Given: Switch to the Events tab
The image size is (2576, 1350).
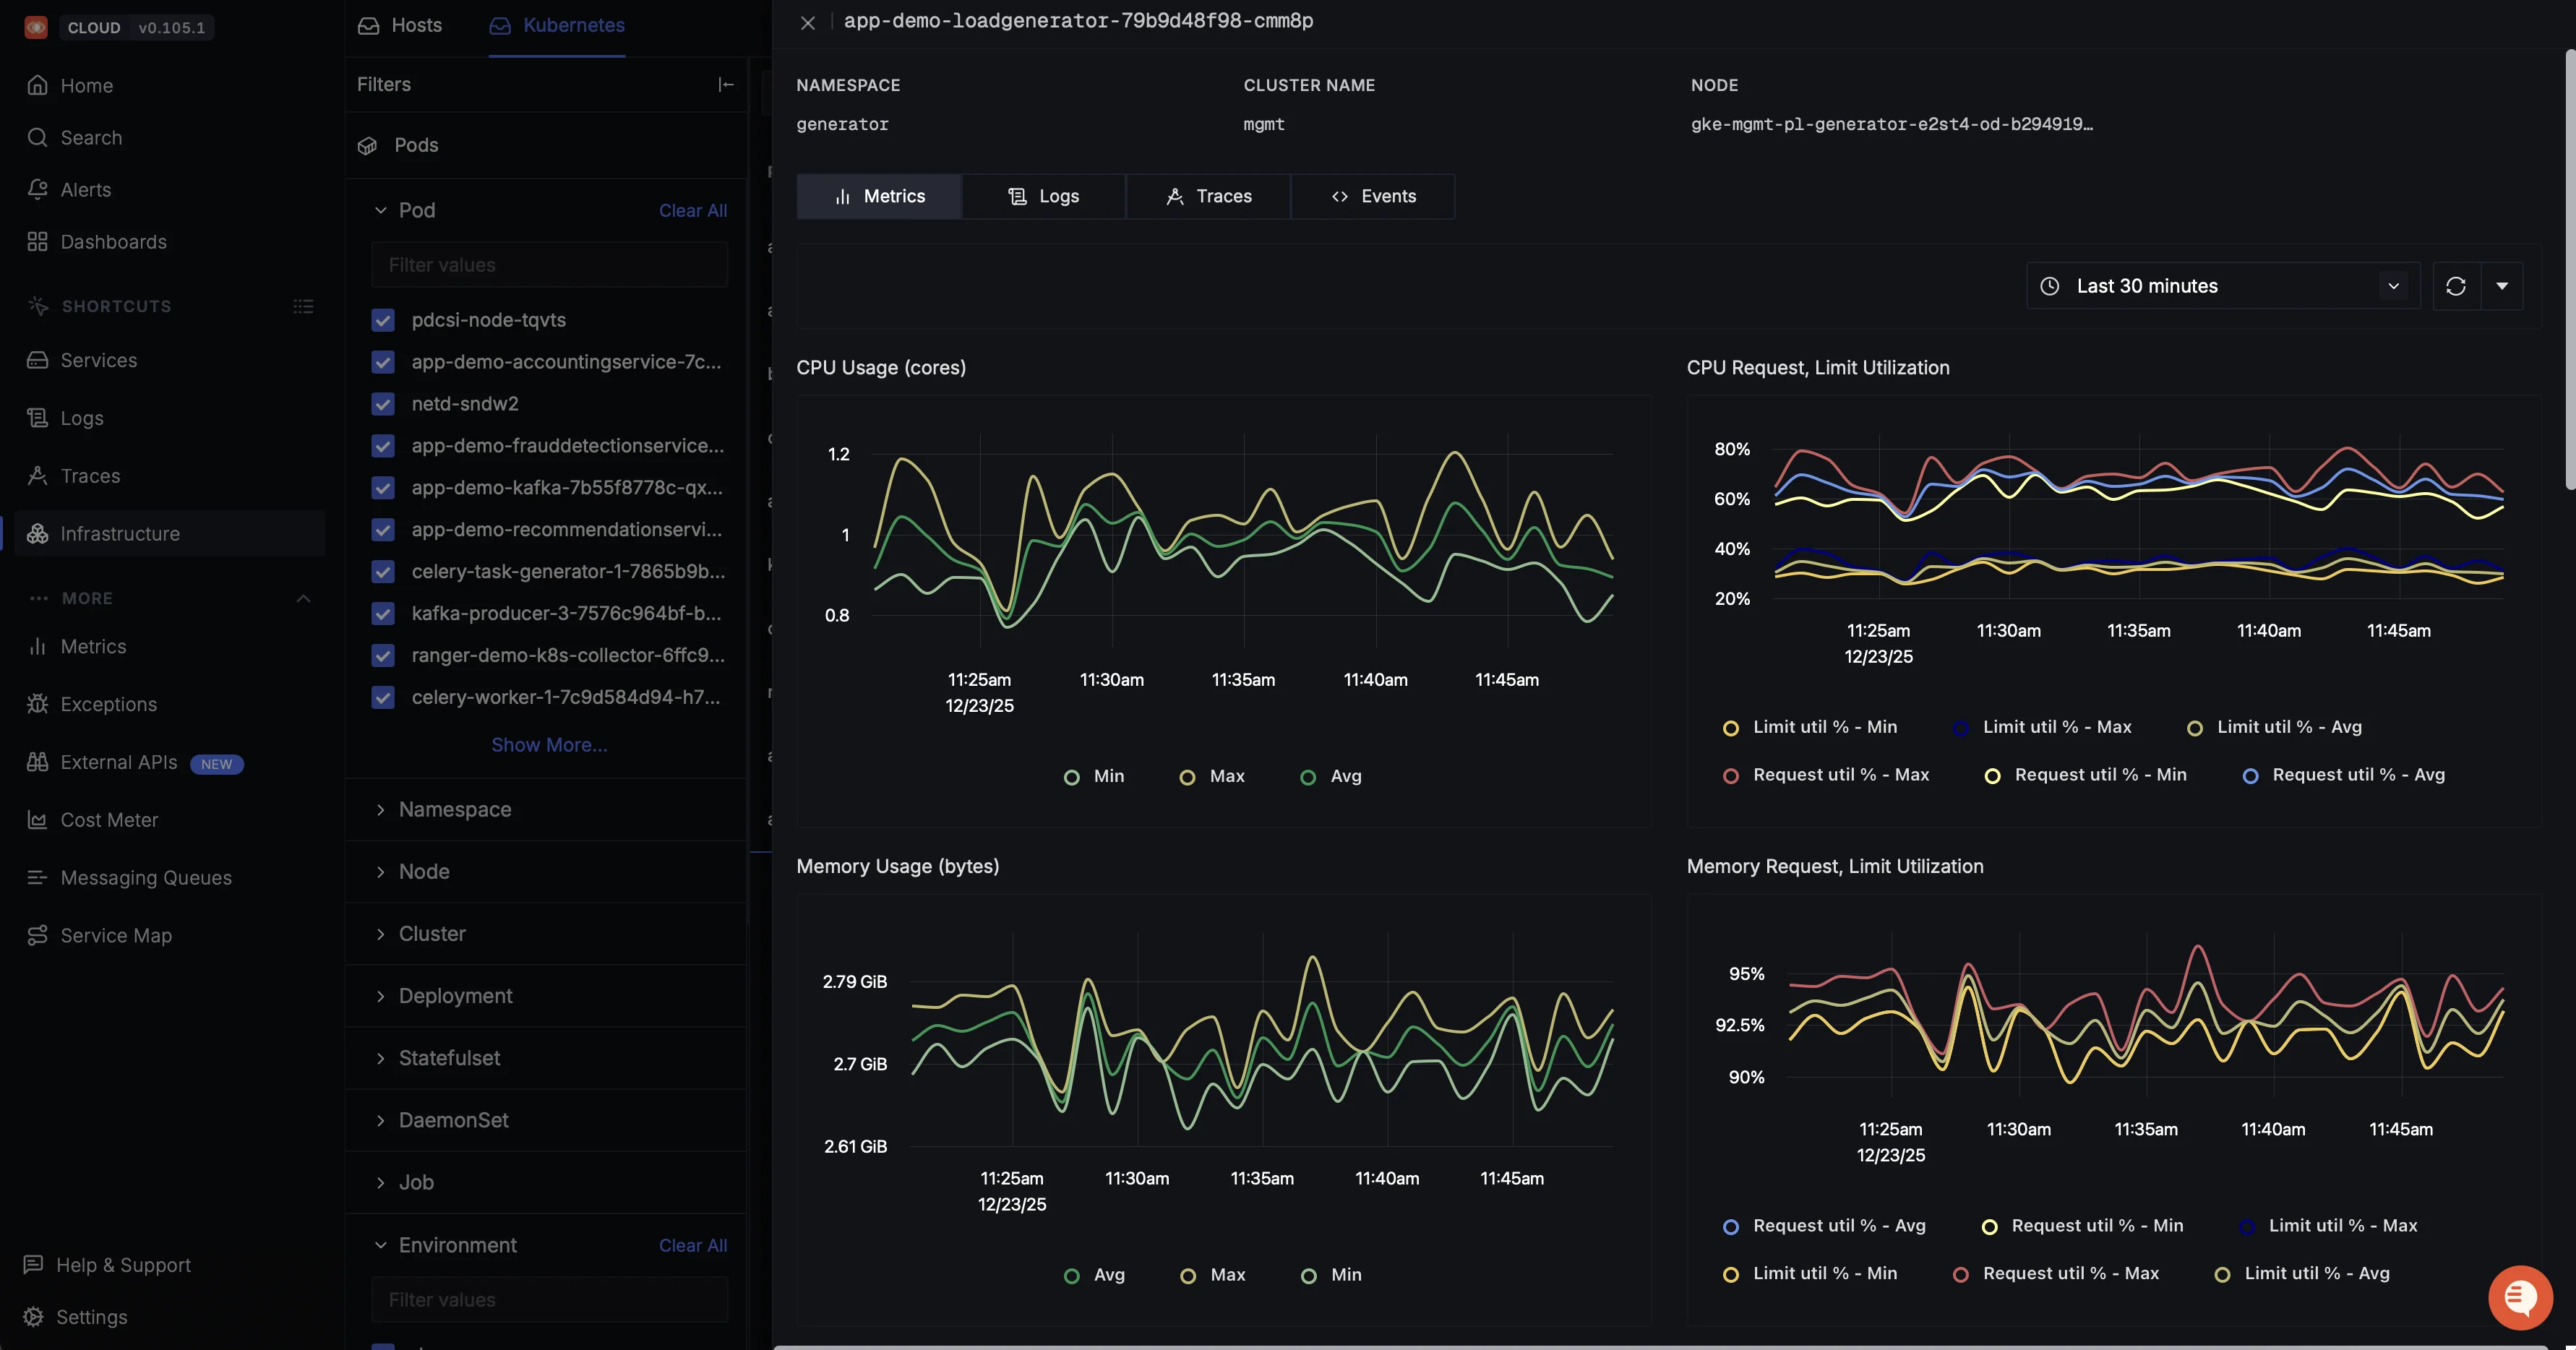Looking at the screenshot, I should (x=1373, y=196).
